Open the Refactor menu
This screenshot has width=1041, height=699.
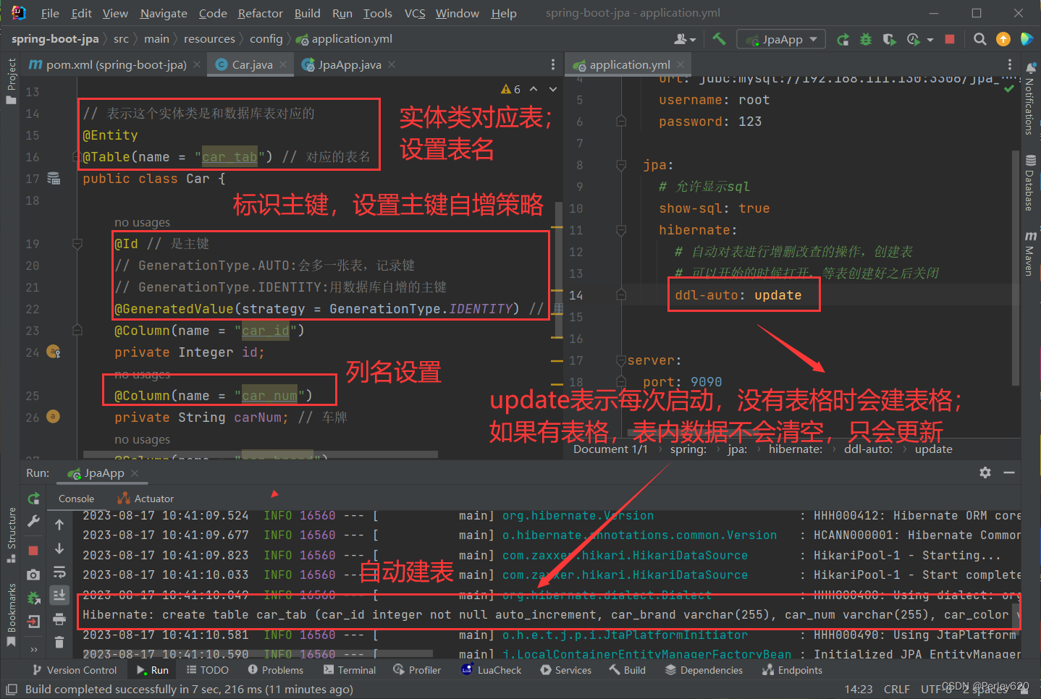coord(260,13)
